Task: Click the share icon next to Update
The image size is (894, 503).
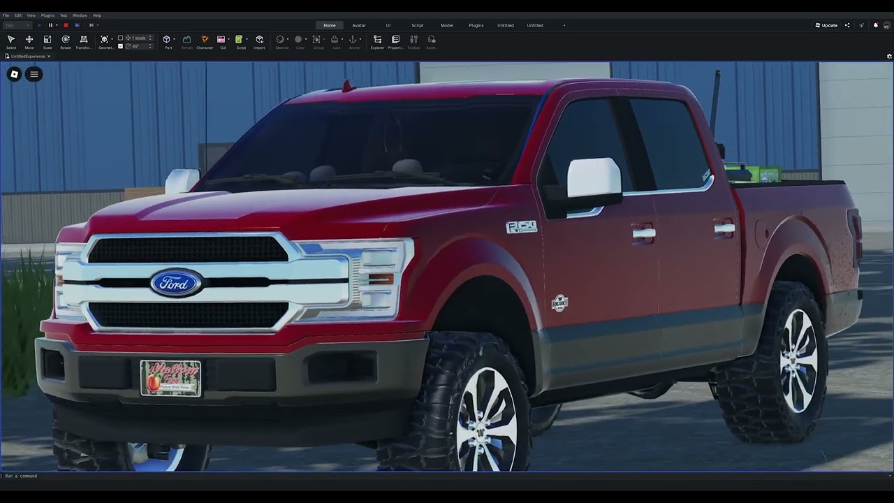Action: [x=847, y=25]
